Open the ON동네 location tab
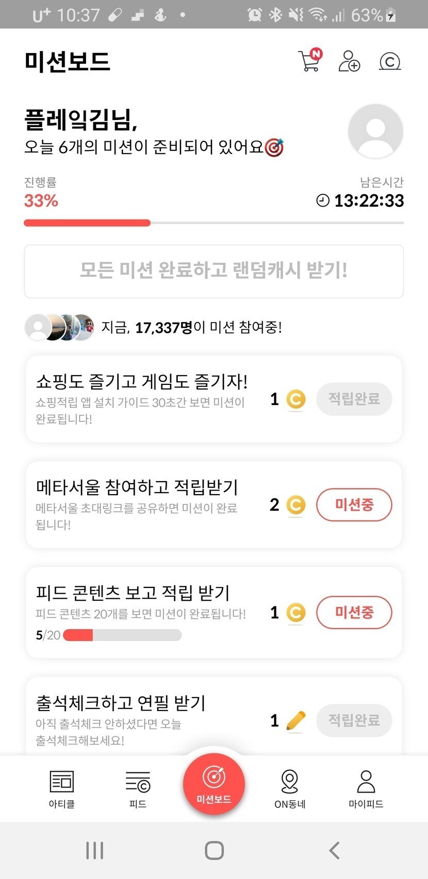Image resolution: width=428 pixels, height=879 pixels. tap(290, 788)
